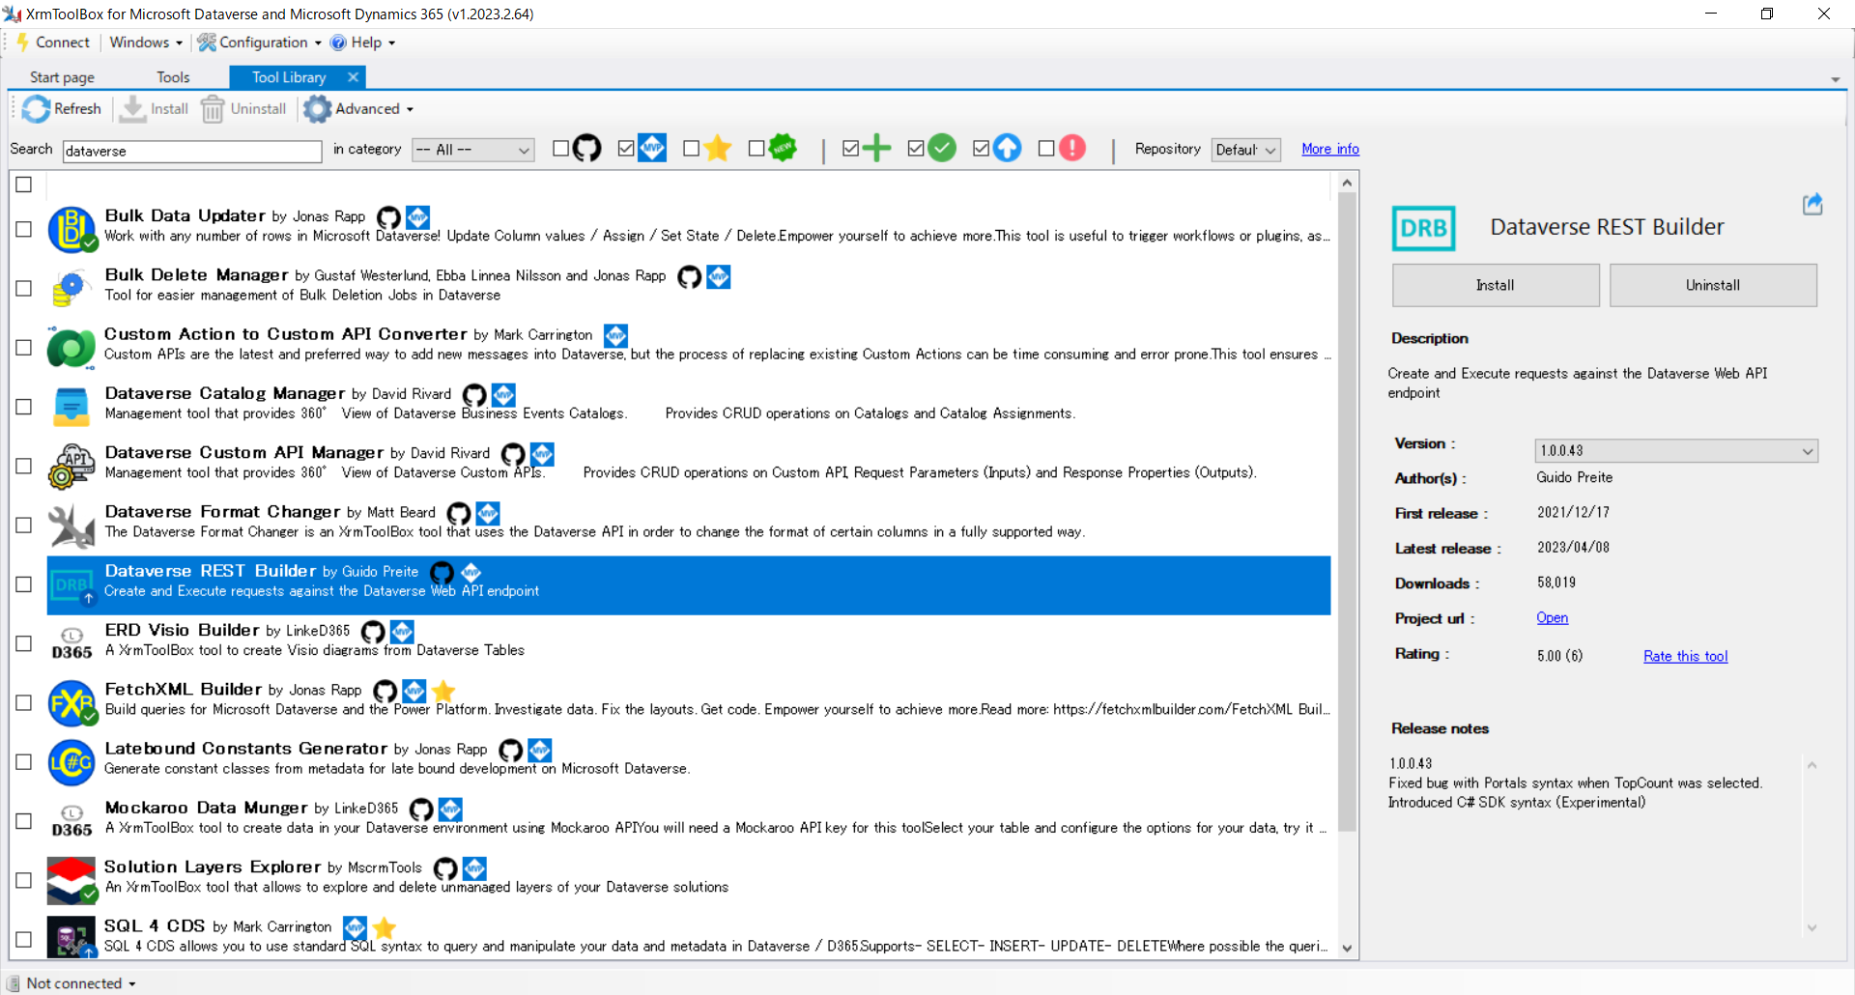The image size is (1855, 995).
Task: Click the Mockaroo Data Munger D365 icon
Action: pyautogui.click(x=71, y=821)
